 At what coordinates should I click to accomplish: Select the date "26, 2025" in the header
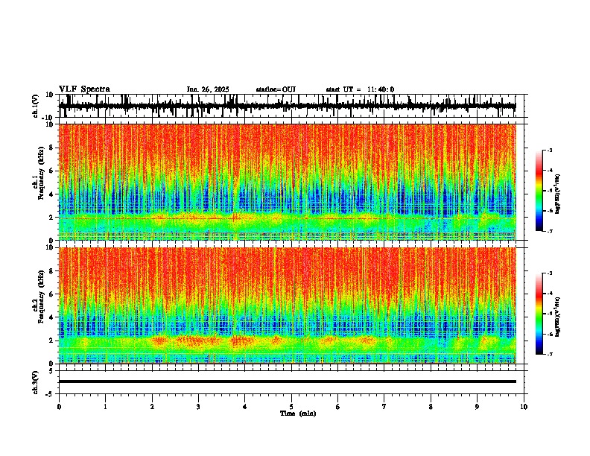tap(214, 89)
